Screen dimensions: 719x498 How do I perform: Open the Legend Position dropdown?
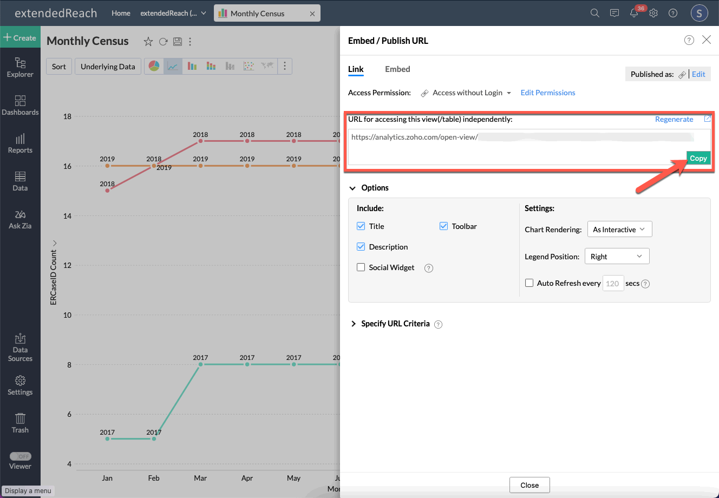(x=617, y=255)
